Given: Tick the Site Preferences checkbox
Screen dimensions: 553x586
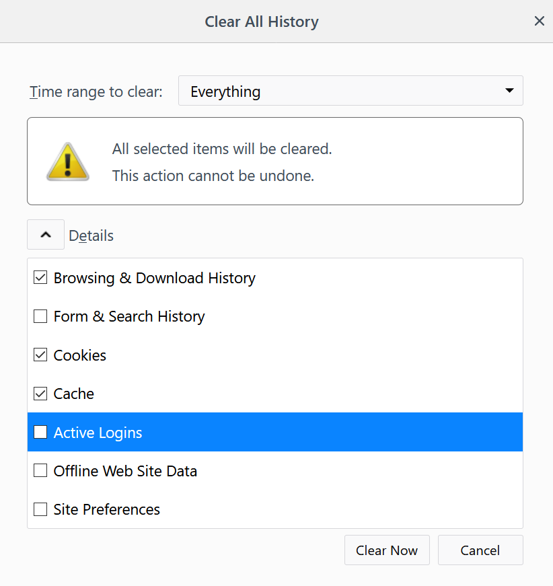Looking at the screenshot, I should [40, 509].
